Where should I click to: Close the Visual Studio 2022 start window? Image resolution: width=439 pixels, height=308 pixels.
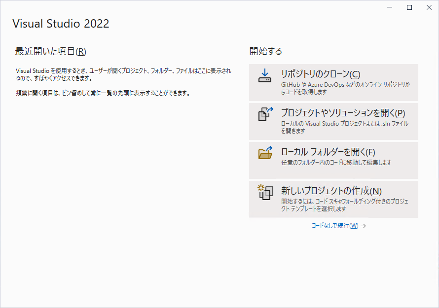tap(429, 7)
